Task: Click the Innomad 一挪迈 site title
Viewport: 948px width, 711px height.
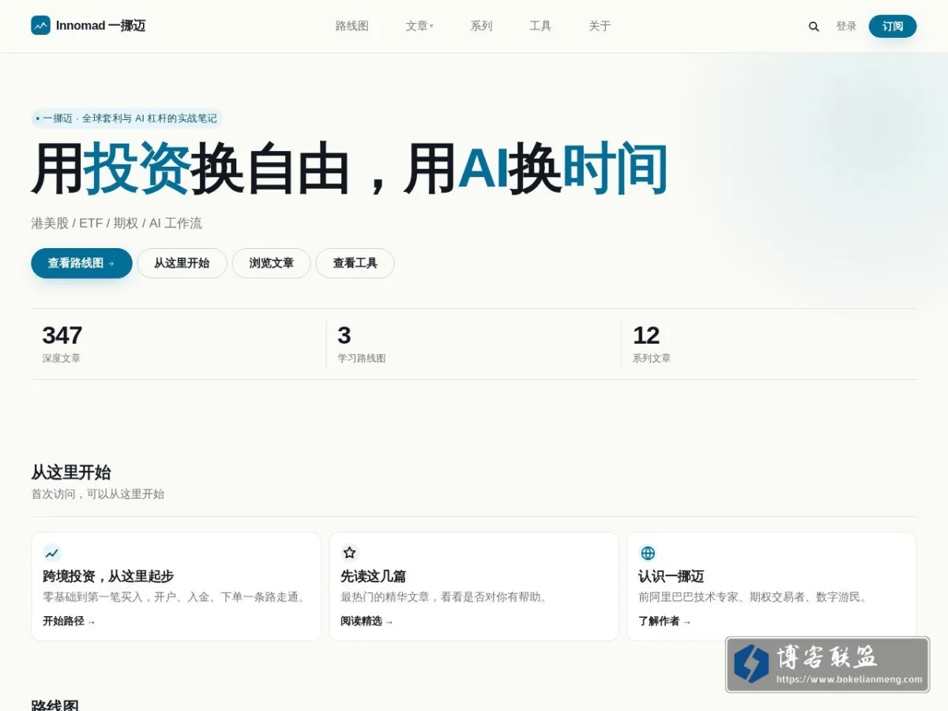Action: click(x=100, y=26)
